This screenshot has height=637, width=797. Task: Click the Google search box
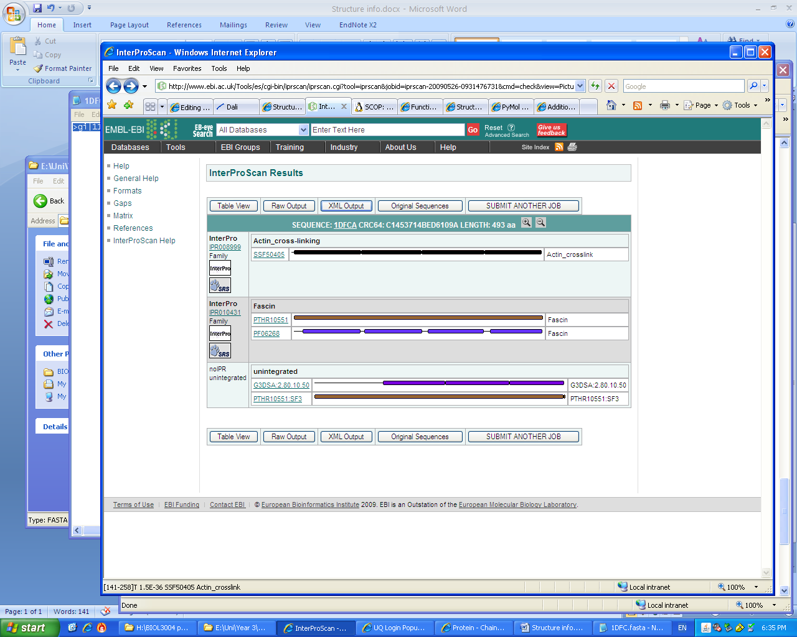pyautogui.click(x=684, y=86)
